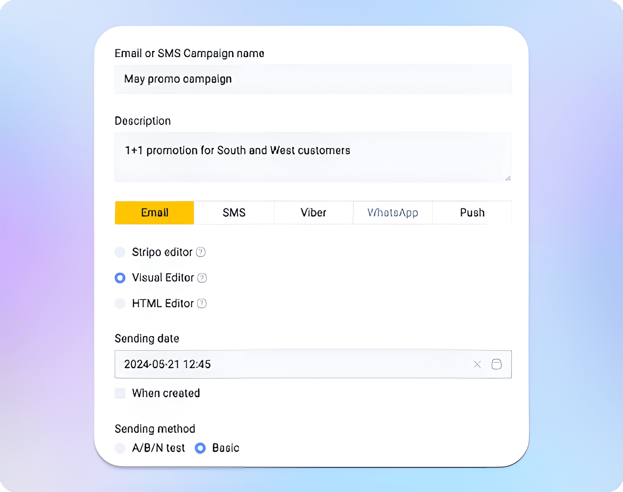The width and height of the screenshot is (623, 492).
Task: Switch to the Viber channel tab
Action: click(x=313, y=213)
